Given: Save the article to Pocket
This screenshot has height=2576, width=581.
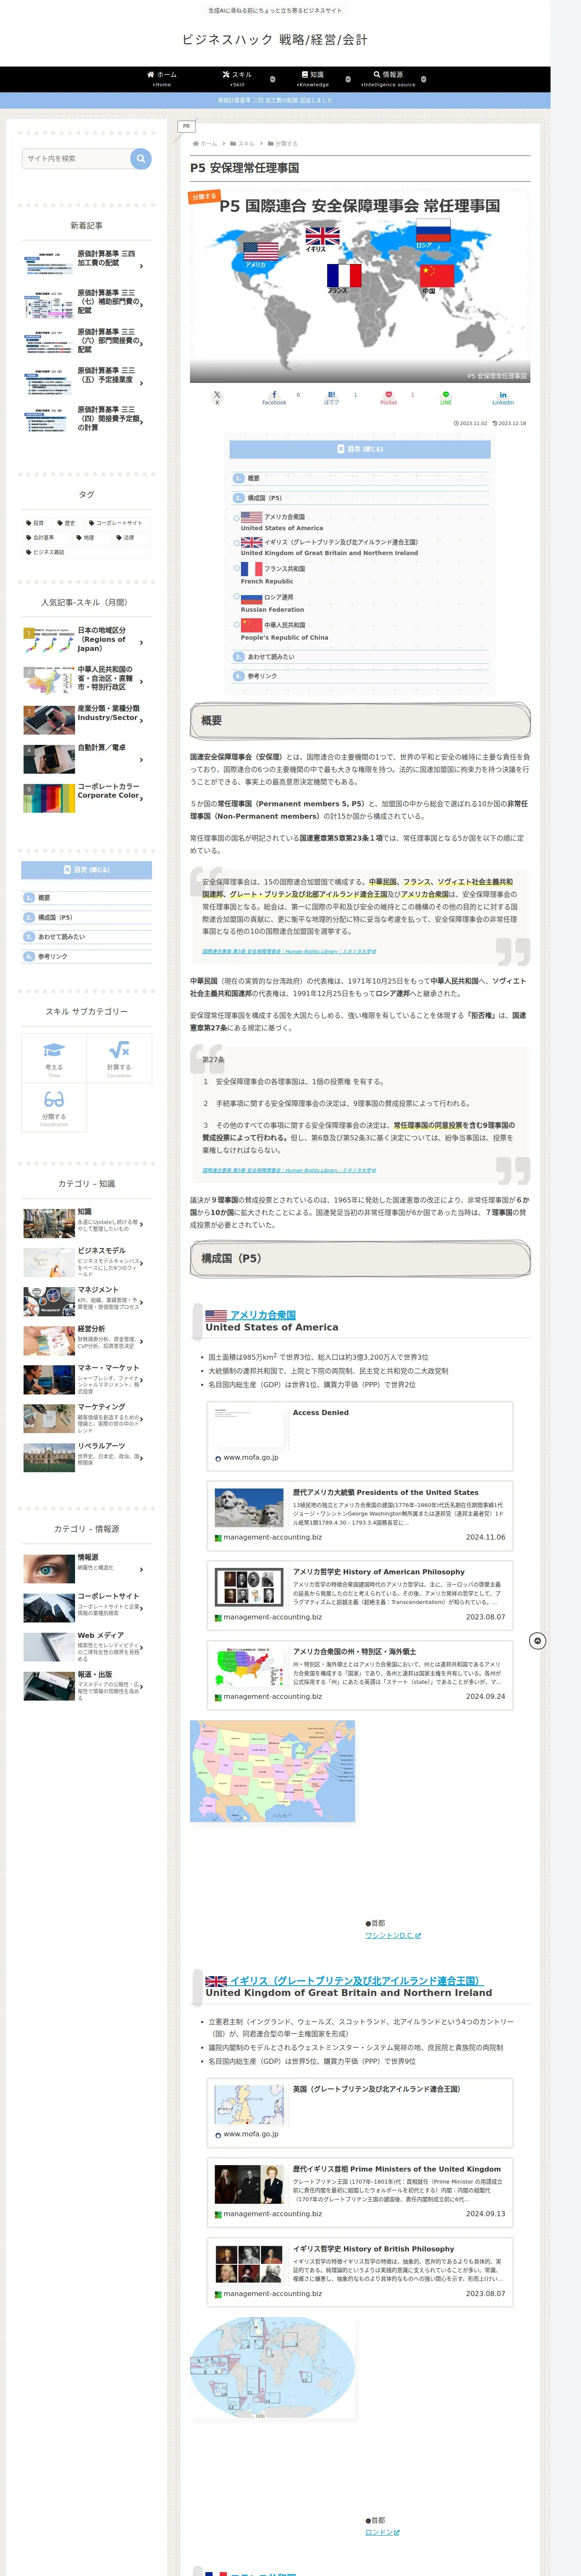Looking at the screenshot, I should pyautogui.click(x=388, y=397).
